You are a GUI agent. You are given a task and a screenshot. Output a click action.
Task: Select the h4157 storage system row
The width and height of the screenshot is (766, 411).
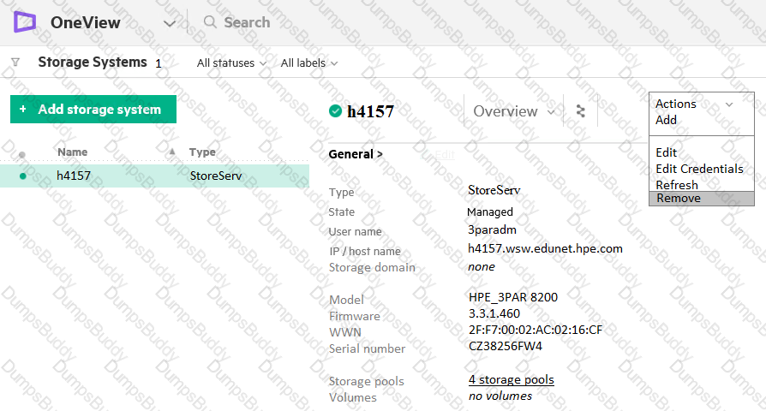pos(154,176)
